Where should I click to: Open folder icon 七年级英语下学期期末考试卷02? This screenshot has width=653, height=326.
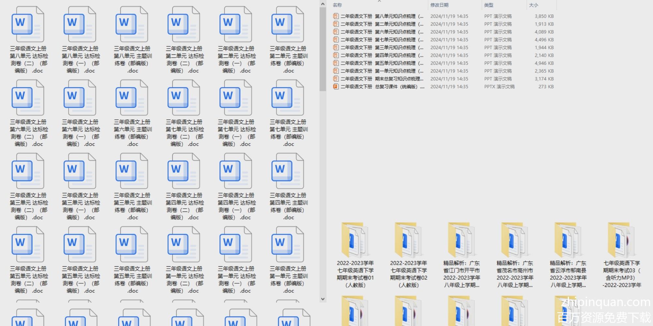408,240
